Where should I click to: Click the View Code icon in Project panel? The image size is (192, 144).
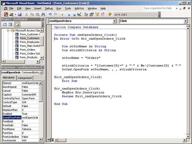coord(5,25)
